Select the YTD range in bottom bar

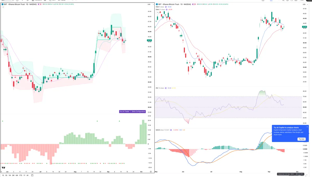[21, 175]
